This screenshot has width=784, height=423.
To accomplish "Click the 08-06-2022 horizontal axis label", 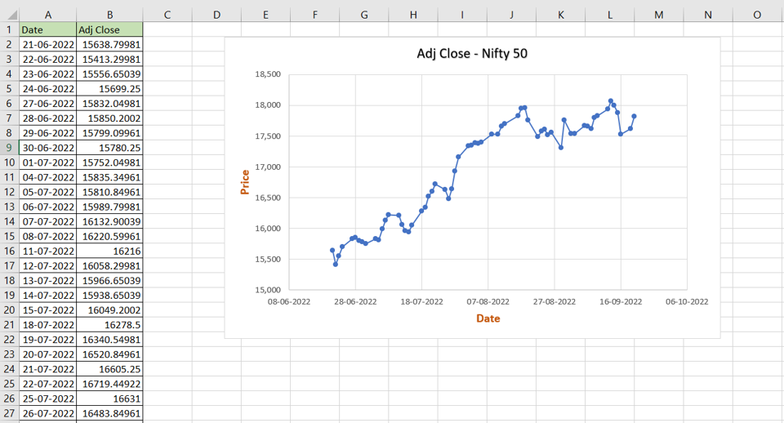I will pyautogui.click(x=289, y=301).
